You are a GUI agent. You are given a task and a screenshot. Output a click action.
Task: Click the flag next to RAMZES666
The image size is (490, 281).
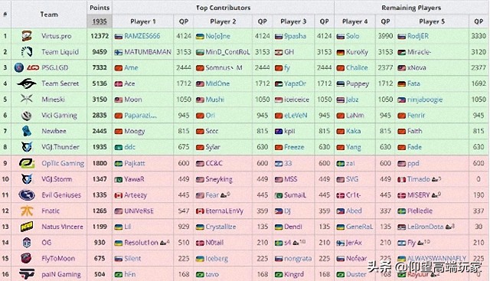point(119,37)
